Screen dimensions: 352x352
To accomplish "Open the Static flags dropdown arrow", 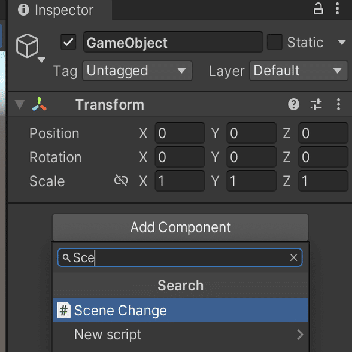I will (342, 42).
